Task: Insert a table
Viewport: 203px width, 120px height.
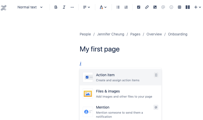Action: tap(180, 7)
